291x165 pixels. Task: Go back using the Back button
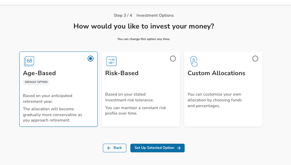114,148
